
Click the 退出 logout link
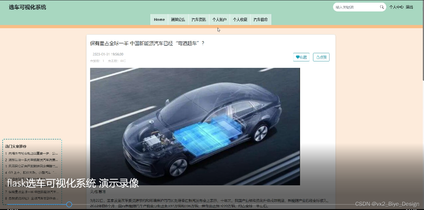(x=409, y=7)
